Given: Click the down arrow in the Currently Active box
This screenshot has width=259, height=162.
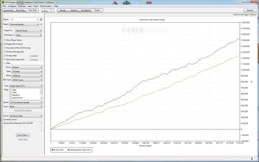Looking at the screenshot, I should pyautogui.click(x=41, y=131).
